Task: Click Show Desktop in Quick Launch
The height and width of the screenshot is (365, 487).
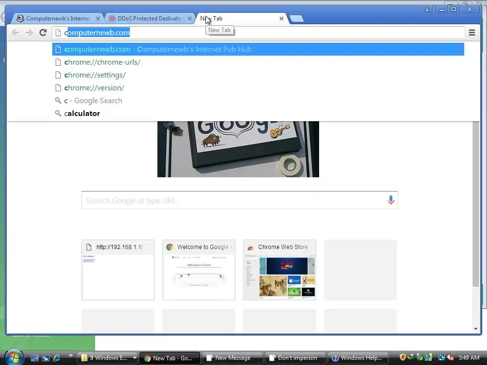Action: [35, 358]
